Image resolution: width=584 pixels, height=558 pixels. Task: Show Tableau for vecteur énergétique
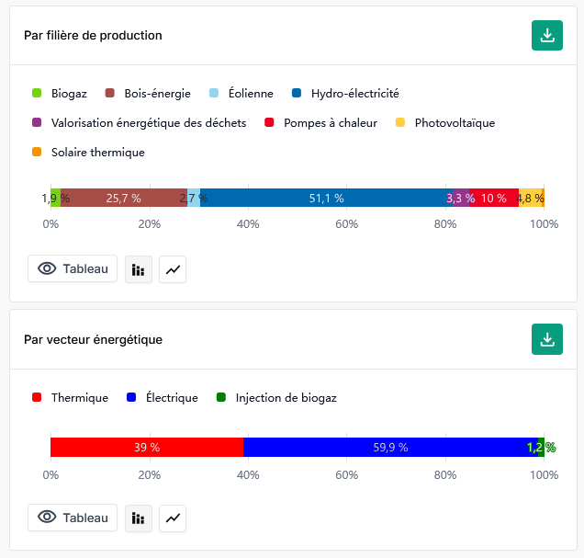click(73, 518)
